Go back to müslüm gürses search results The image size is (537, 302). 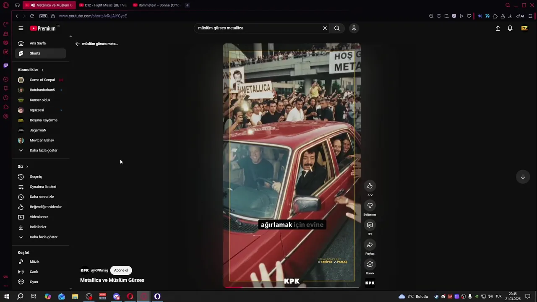coord(78,44)
